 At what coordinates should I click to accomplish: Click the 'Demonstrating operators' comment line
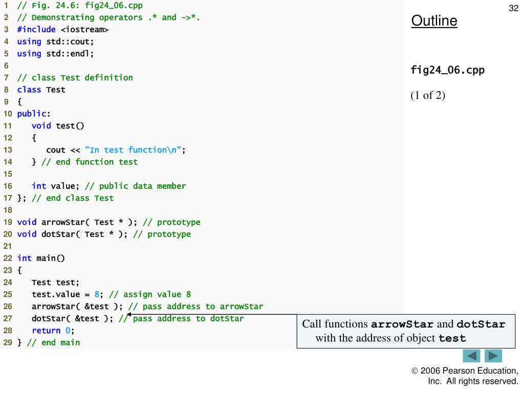coord(108,17)
